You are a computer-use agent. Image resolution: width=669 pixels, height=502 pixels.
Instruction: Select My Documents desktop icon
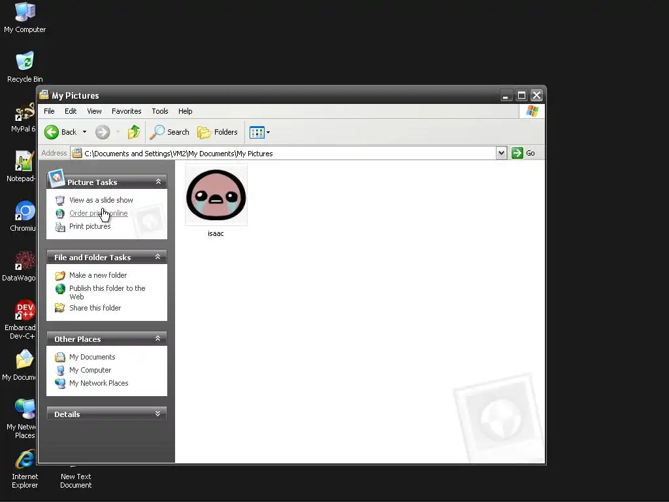coord(20,365)
